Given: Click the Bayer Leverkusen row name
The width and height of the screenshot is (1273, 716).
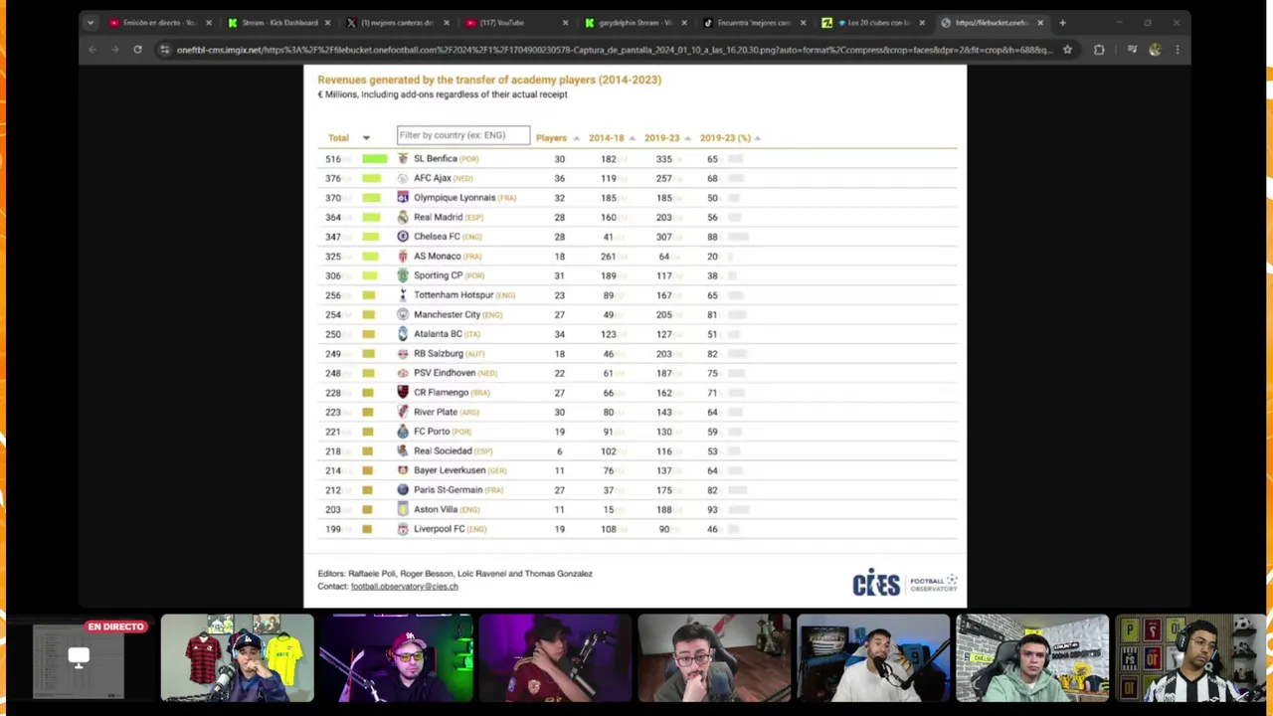Looking at the screenshot, I should (450, 470).
